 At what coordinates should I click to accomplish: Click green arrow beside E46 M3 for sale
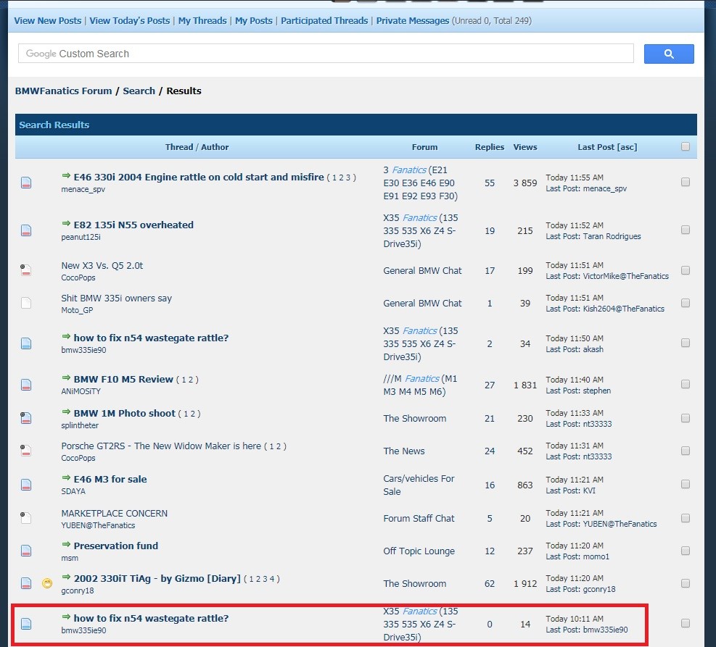tap(66, 478)
